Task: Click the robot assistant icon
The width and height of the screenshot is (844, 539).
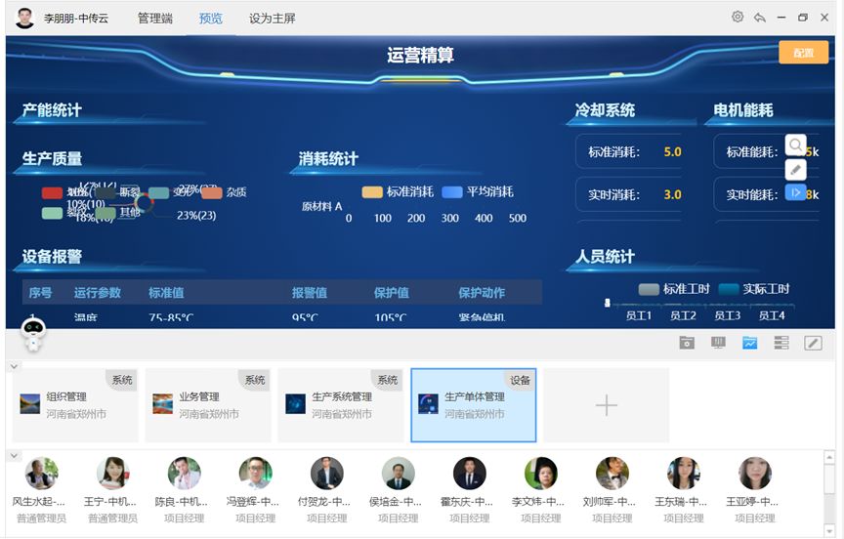Action: 34,335
